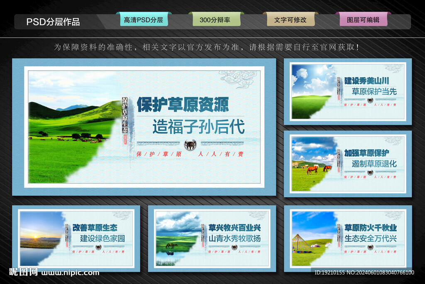Click the bronze emblem in 改善草原生态 poster
Image resolution: width=425 pixels, height=284 pixels.
(x=99, y=247)
